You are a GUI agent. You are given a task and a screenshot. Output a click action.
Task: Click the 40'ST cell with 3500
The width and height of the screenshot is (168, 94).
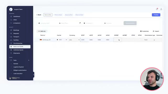click(93, 40)
